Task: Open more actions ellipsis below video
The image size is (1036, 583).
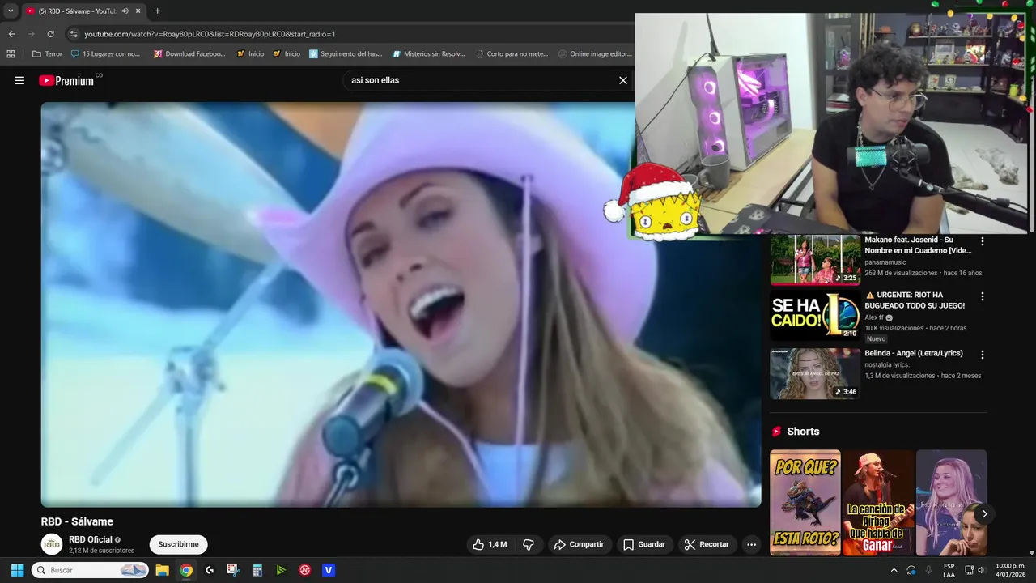Action: click(751, 544)
